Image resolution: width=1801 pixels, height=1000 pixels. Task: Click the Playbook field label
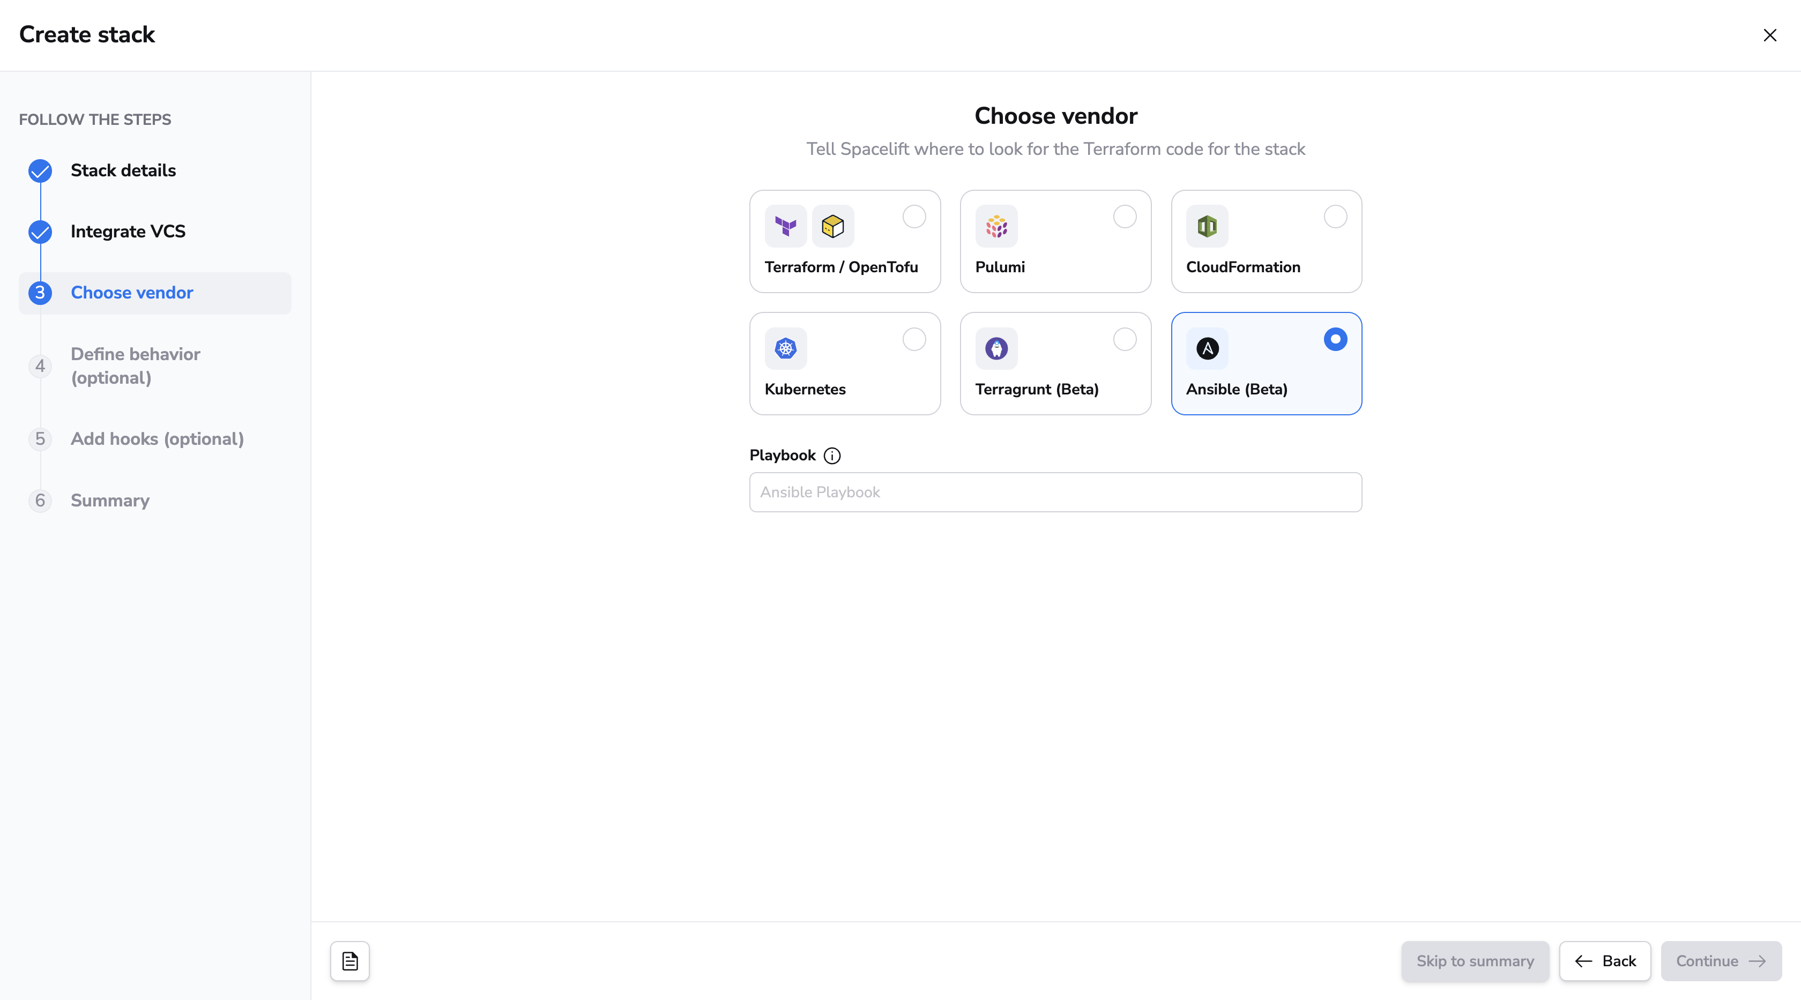point(783,456)
